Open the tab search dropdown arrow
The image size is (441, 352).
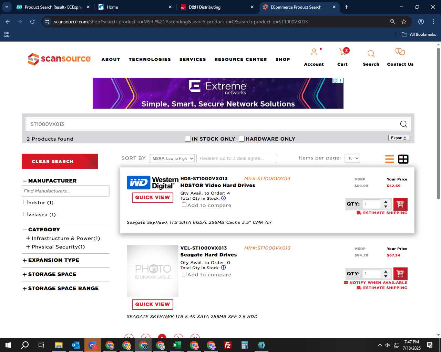tap(7, 7)
